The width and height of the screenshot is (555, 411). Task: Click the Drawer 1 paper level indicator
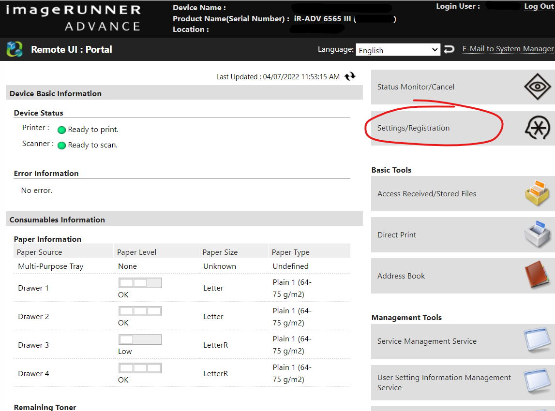point(140,283)
